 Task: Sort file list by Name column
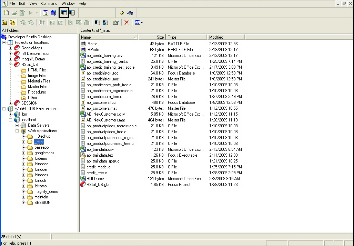(x=109, y=37)
